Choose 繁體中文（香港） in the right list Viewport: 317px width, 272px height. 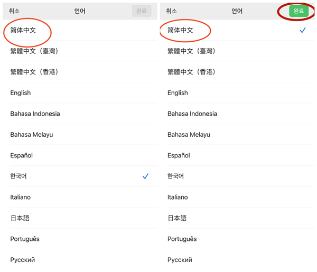pyautogui.click(x=192, y=72)
